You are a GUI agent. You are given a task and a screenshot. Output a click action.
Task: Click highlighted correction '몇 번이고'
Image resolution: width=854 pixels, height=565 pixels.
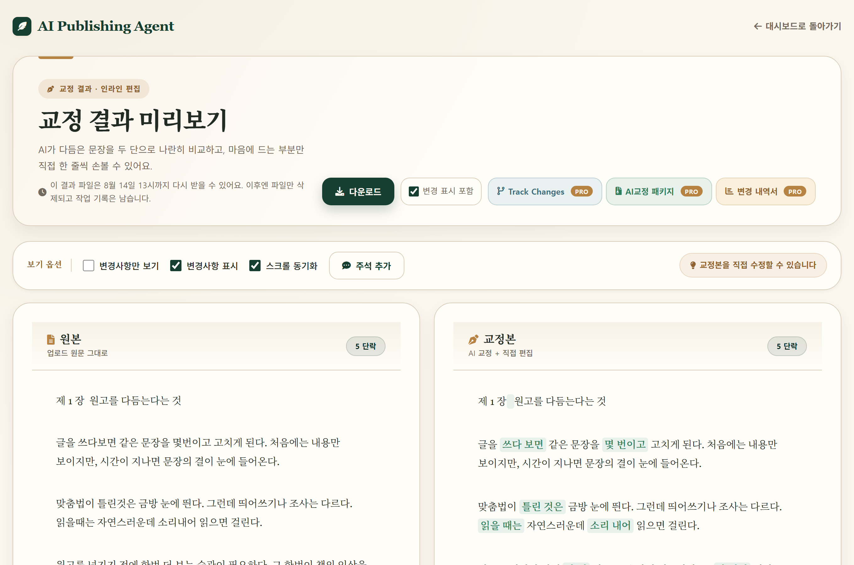pos(624,444)
